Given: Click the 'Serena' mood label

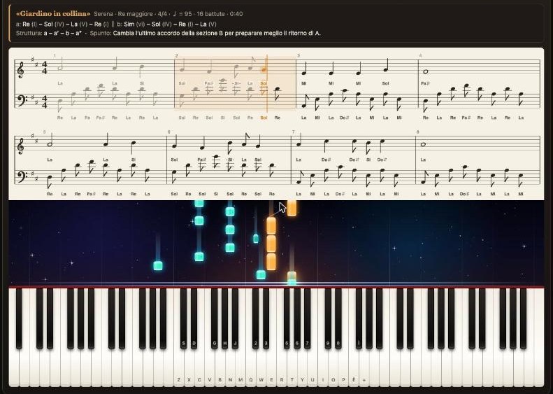Looking at the screenshot, I should point(103,14).
